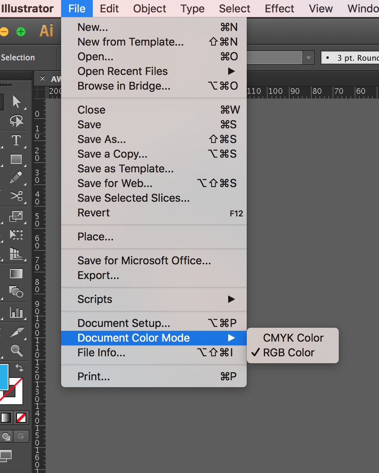The width and height of the screenshot is (379, 473).
Task: Choose Open... from File menu
Action: pos(154,56)
